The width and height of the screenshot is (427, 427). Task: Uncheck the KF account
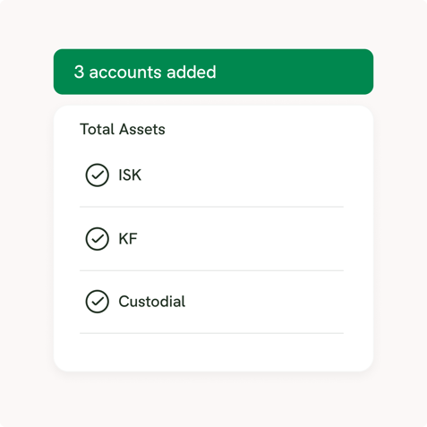(x=97, y=239)
